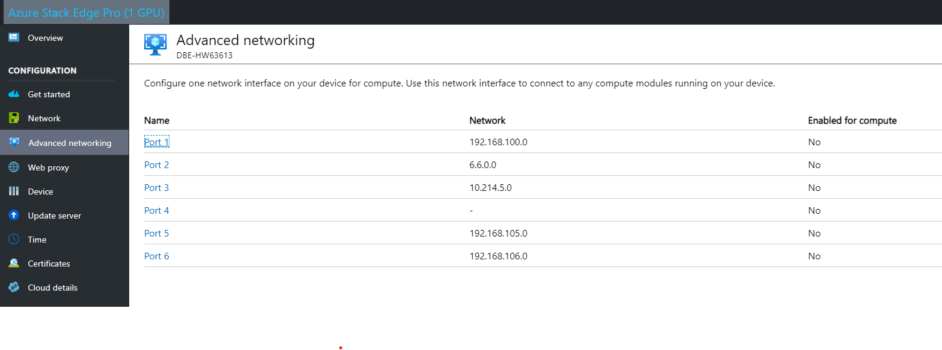
Task: Open the Port 2 link
Action: (x=156, y=164)
